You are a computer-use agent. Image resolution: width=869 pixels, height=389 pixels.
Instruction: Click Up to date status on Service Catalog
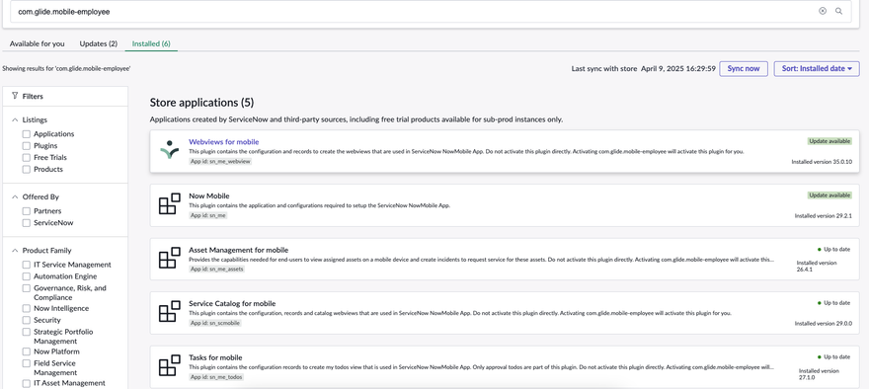[x=834, y=303]
